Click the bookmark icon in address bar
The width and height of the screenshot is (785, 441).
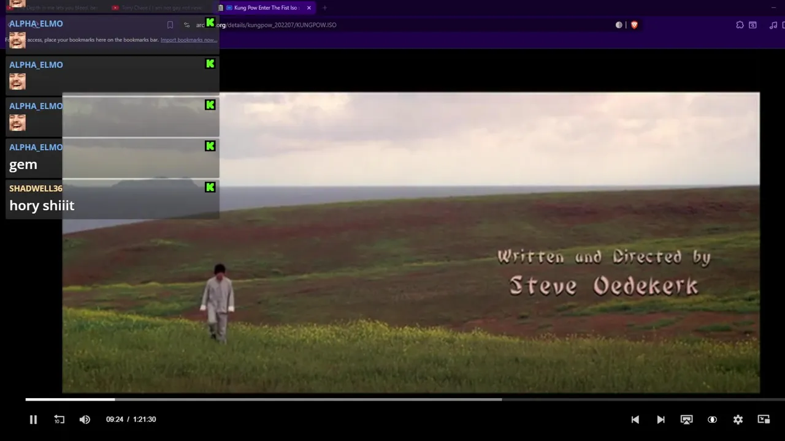pos(170,25)
